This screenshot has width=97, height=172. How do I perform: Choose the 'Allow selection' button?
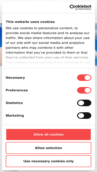pyautogui.click(x=49, y=148)
